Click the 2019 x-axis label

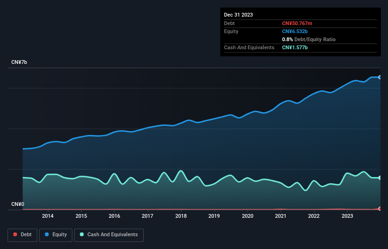click(x=214, y=216)
